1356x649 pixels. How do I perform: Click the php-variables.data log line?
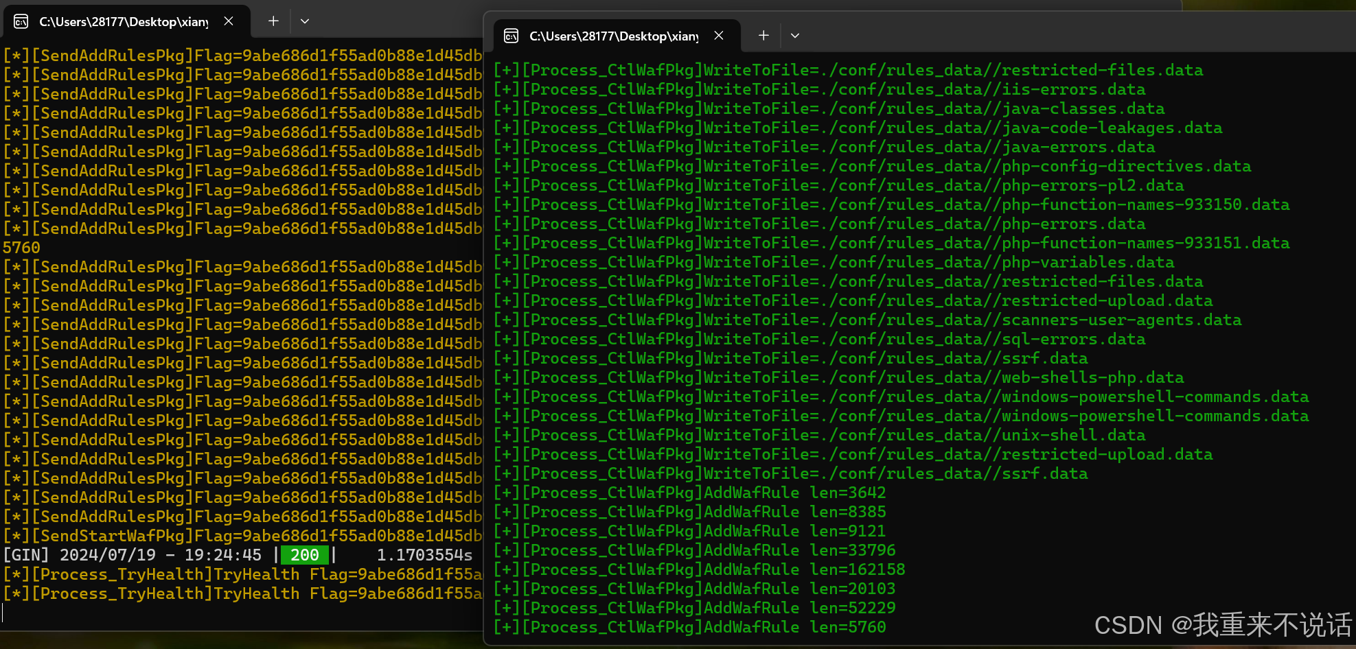[834, 263]
